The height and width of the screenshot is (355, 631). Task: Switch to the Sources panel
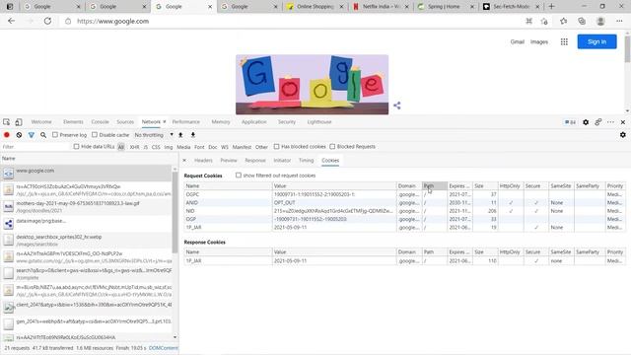click(x=125, y=122)
